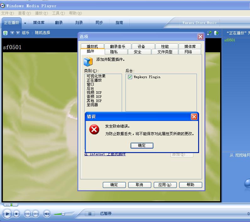250x222 pixels.
Task: Select 音频 DSP category
Action: click(94, 97)
